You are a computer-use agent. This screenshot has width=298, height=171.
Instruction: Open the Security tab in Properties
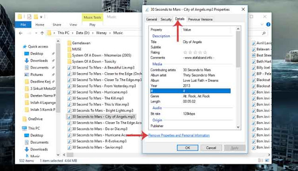coord(166,19)
